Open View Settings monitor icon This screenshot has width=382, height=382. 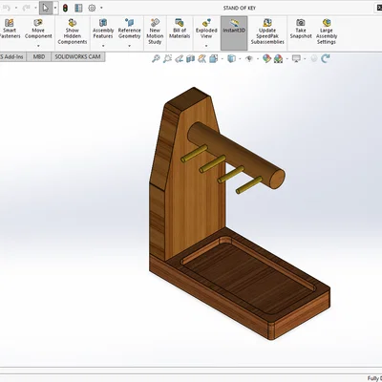(x=296, y=58)
